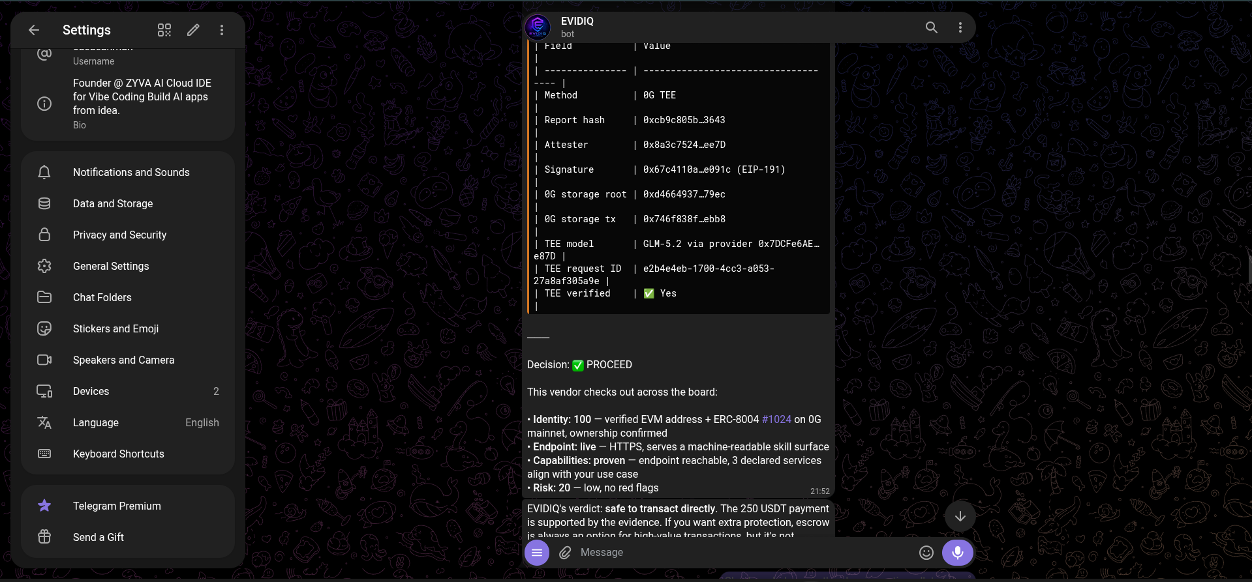This screenshot has width=1252, height=582.
Task: Click the #1024 ERC-8004 link
Action: (776, 419)
